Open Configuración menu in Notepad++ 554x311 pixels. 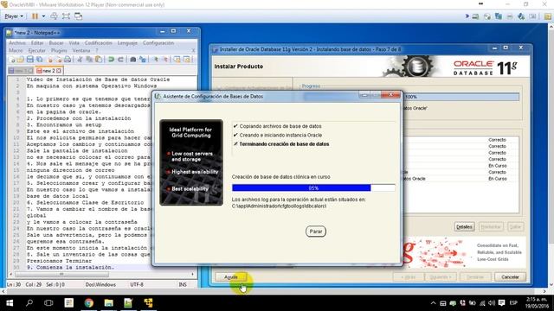point(158,42)
